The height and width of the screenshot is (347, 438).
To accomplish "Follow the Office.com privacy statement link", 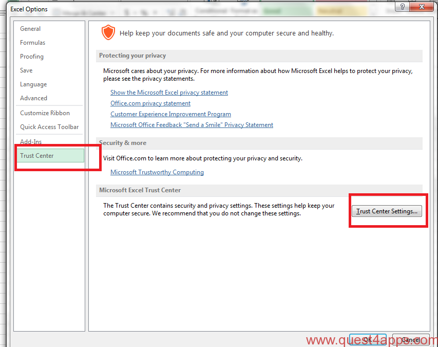I will click(x=150, y=103).
